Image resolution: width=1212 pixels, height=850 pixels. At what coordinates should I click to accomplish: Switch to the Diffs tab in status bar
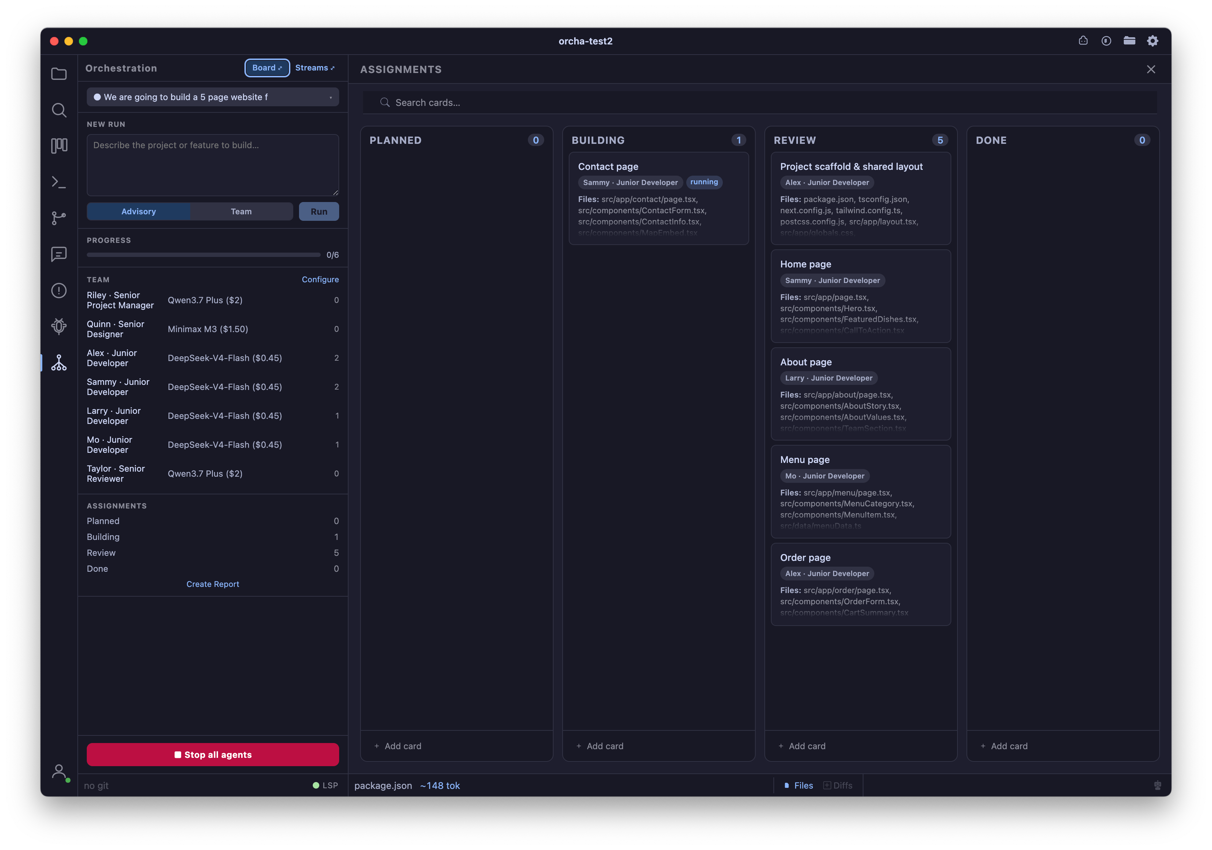[x=838, y=785]
